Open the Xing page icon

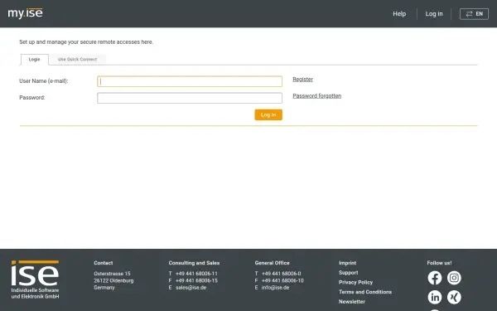[454, 297]
